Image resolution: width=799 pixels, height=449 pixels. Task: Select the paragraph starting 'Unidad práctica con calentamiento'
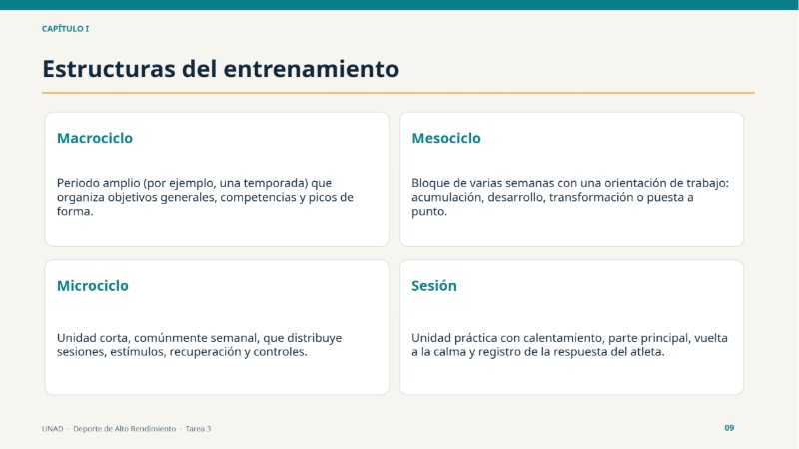[569, 345]
